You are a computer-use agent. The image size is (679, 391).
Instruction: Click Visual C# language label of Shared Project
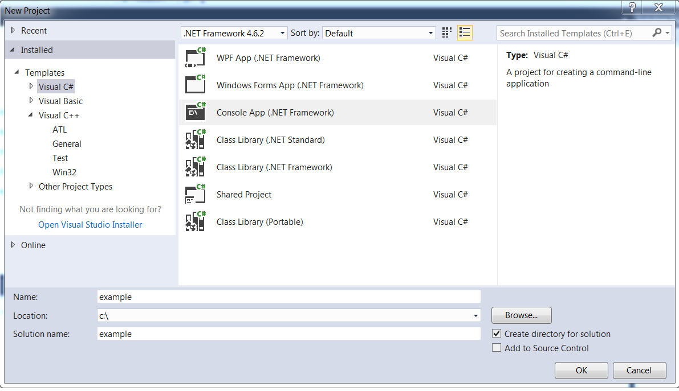(450, 195)
